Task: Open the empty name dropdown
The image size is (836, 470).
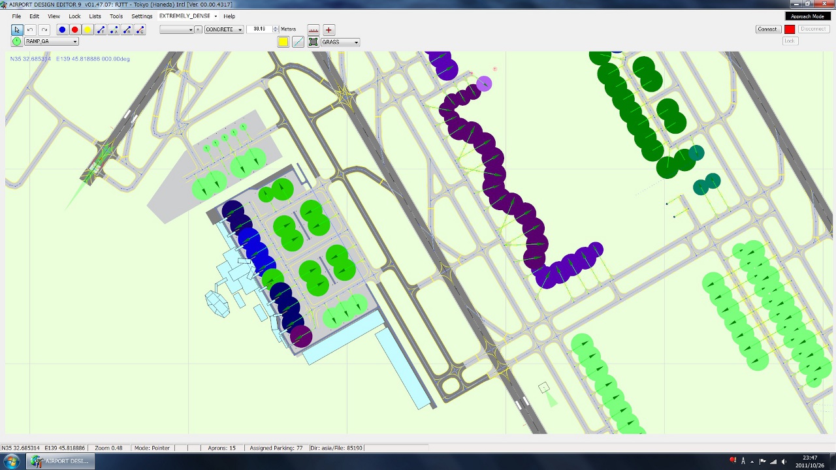Action: pos(177,29)
